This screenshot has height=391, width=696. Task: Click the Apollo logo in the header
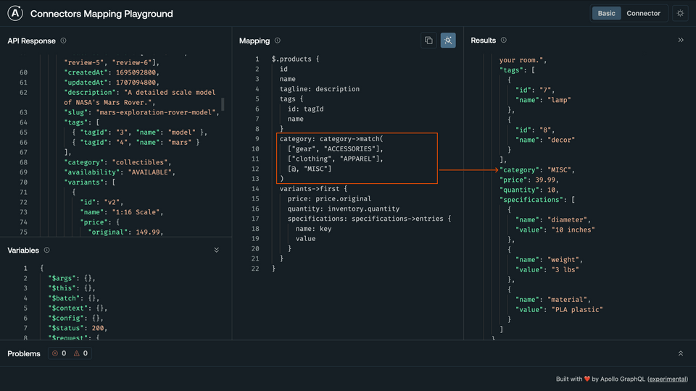pos(16,14)
